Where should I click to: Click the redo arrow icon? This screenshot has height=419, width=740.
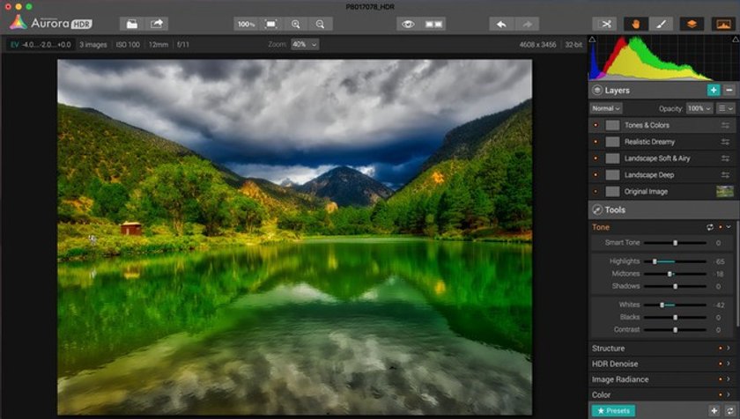coord(527,24)
